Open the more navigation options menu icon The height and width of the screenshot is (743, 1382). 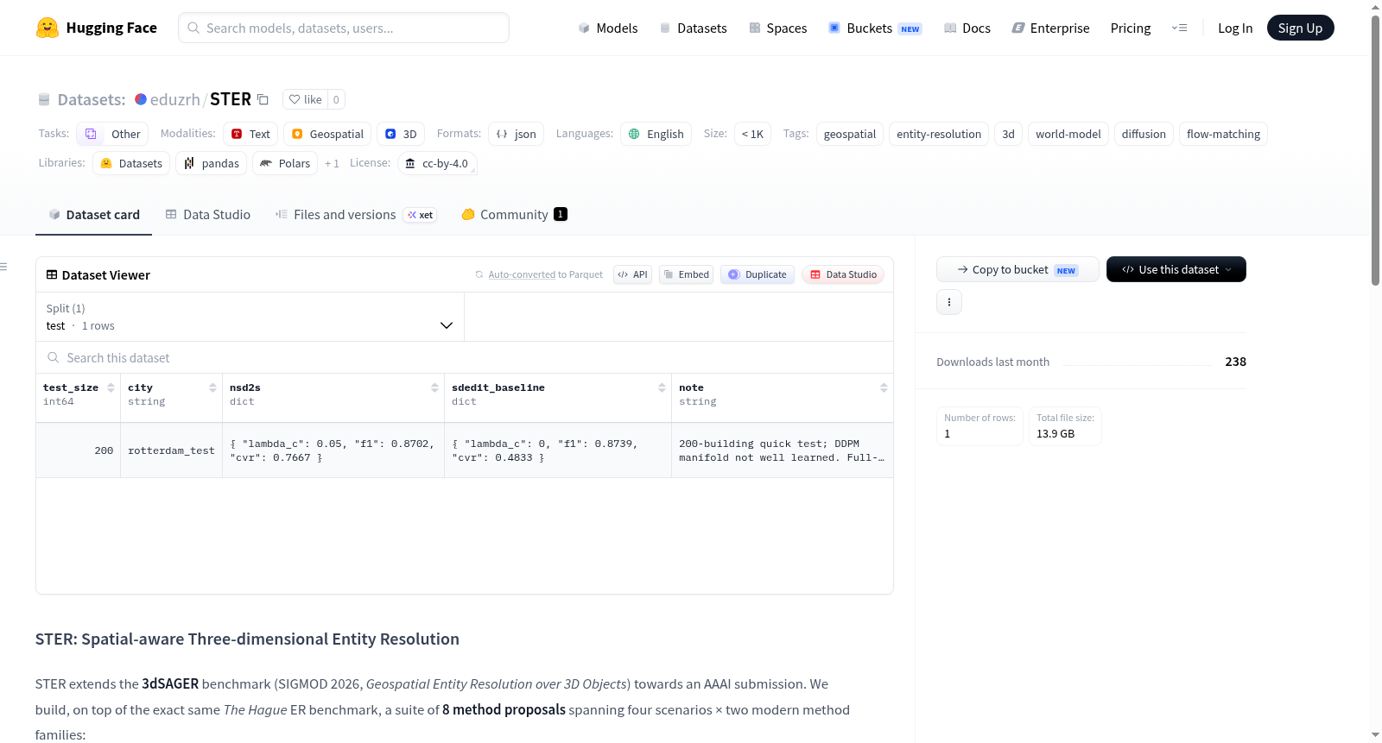click(x=1179, y=28)
